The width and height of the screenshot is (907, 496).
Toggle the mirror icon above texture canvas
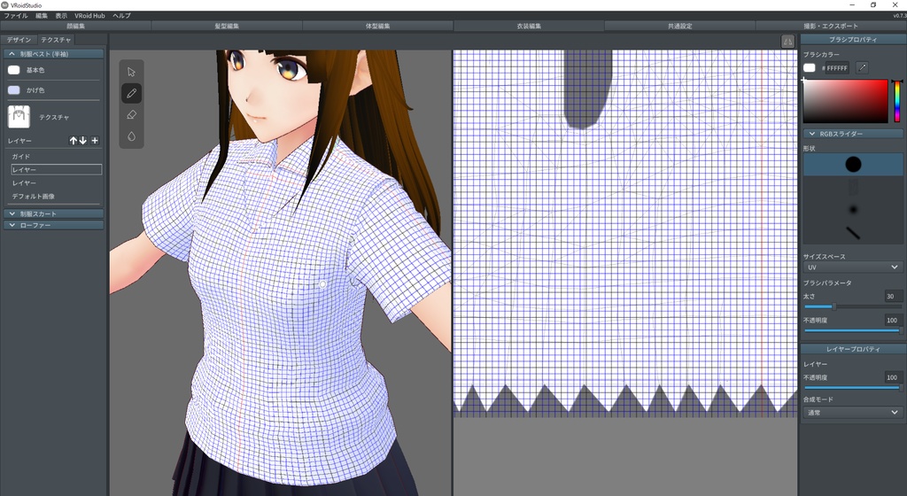point(787,41)
